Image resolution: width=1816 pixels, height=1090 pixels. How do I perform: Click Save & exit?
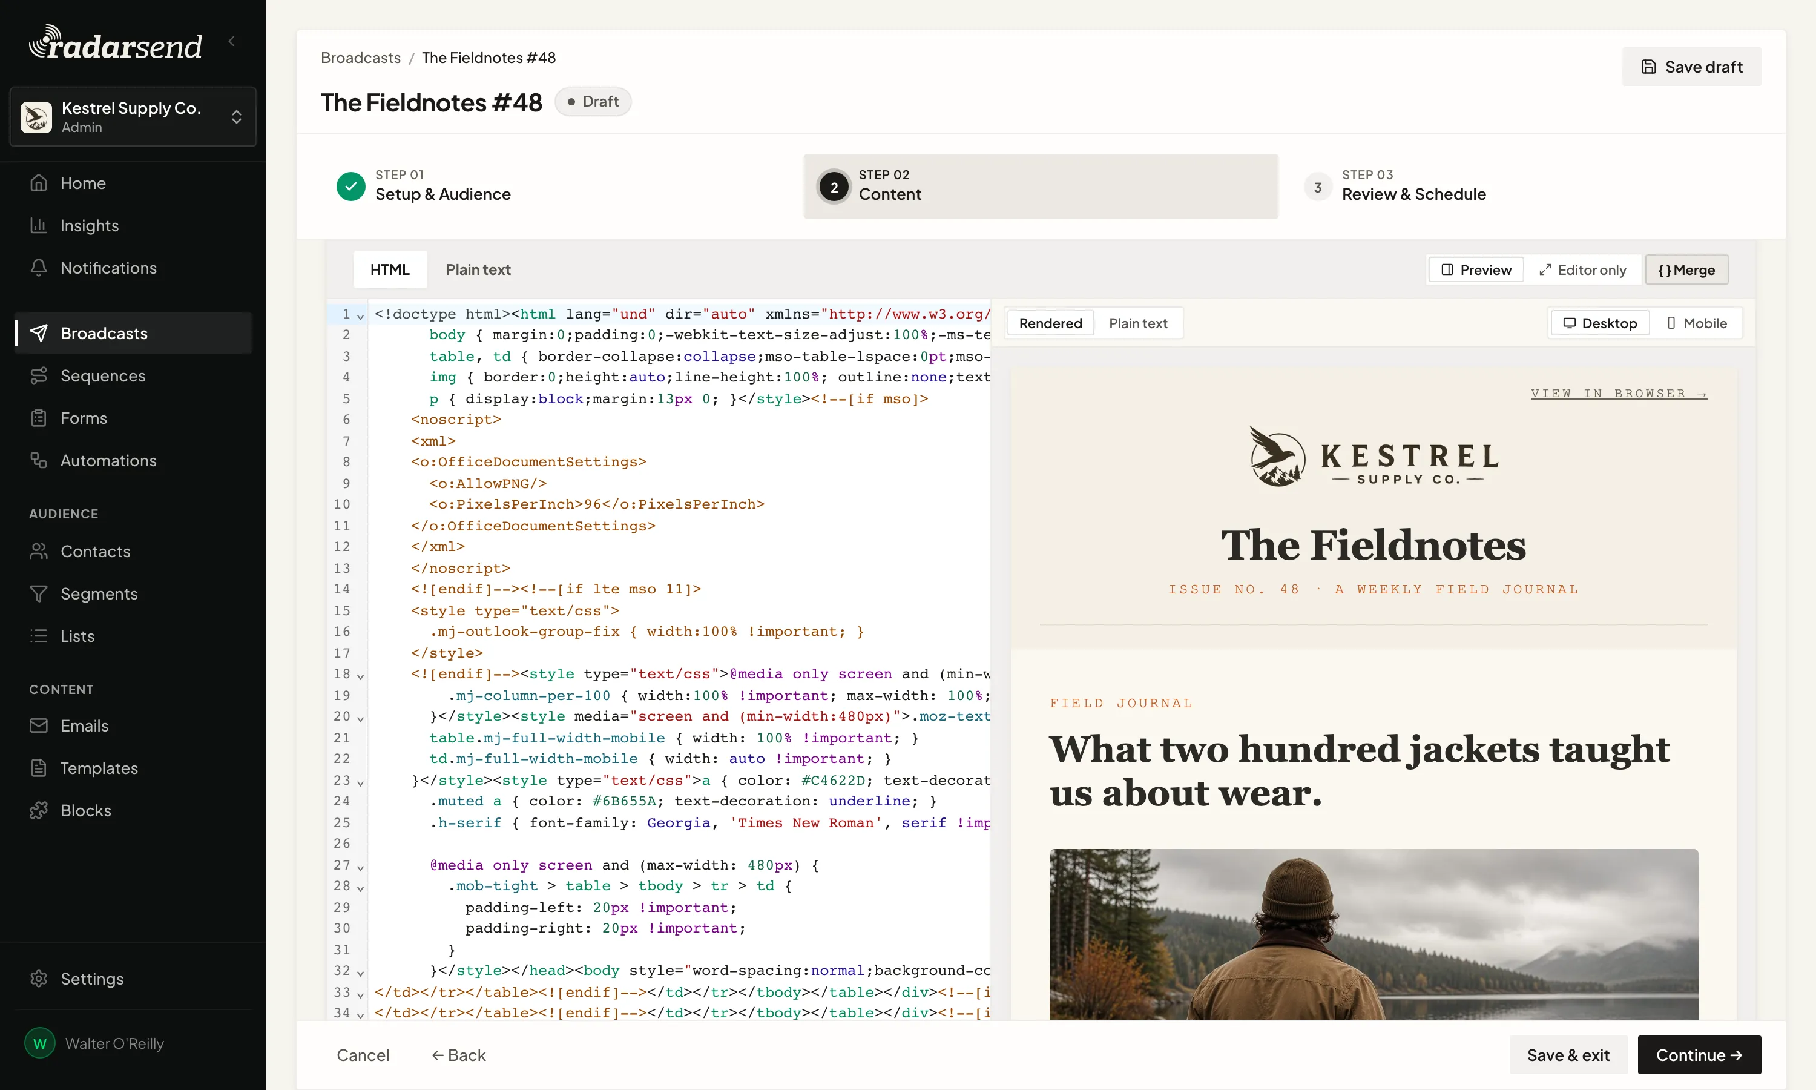coord(1568,1055)
